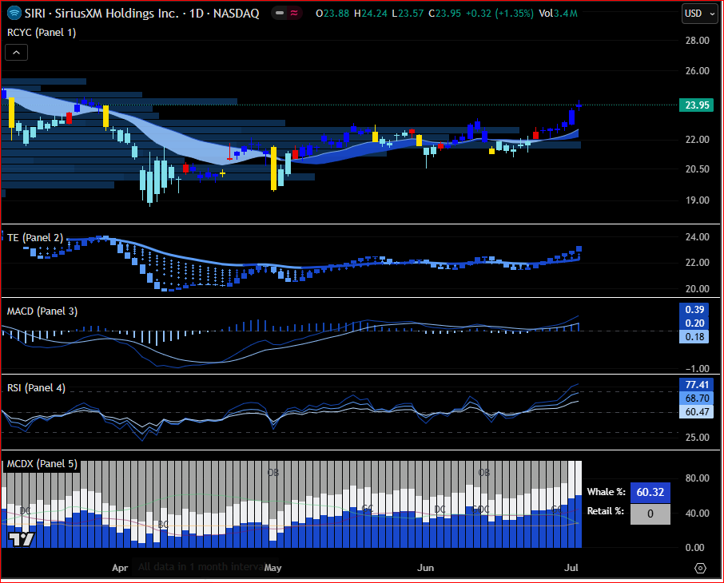Click the current price tag 23.95

[x=696, y=105]
